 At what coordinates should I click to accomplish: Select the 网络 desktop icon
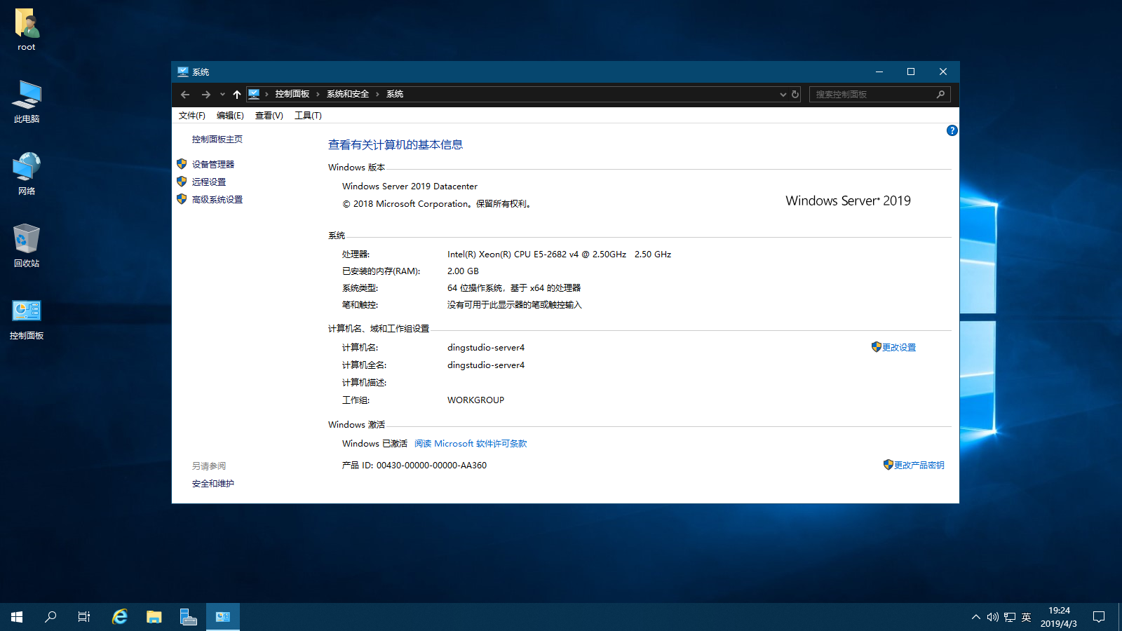coord(27,174)
